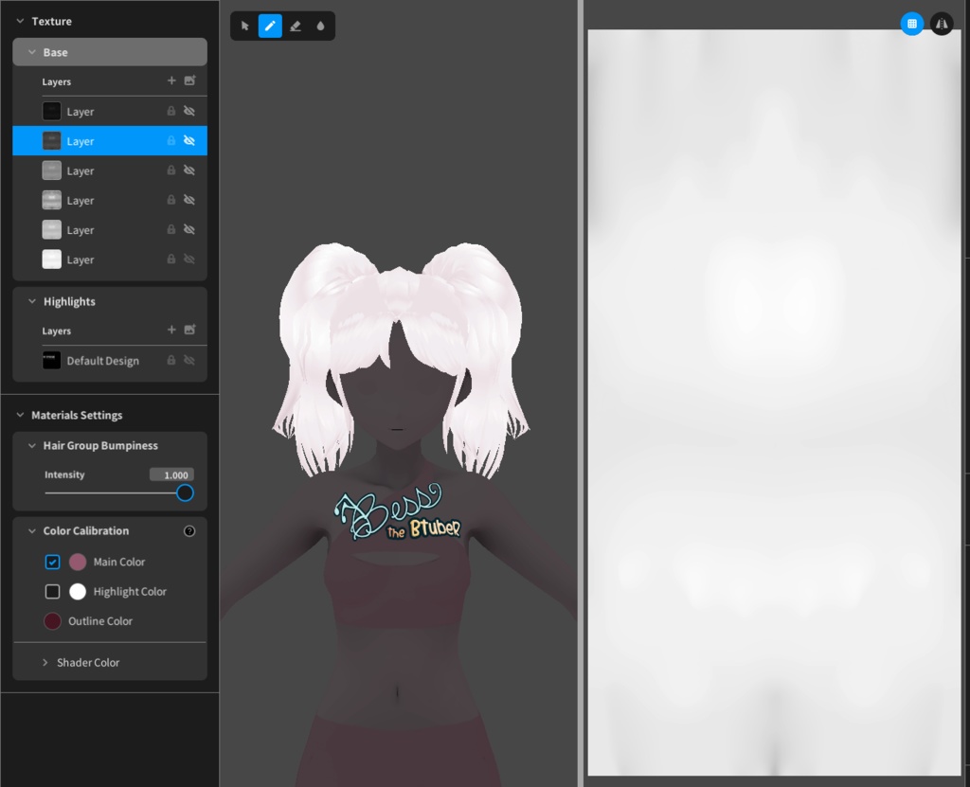Select the Brush tool in the toolbar
Image resolution: width=970 pixels, height=787 pixels.
(270, 26)
